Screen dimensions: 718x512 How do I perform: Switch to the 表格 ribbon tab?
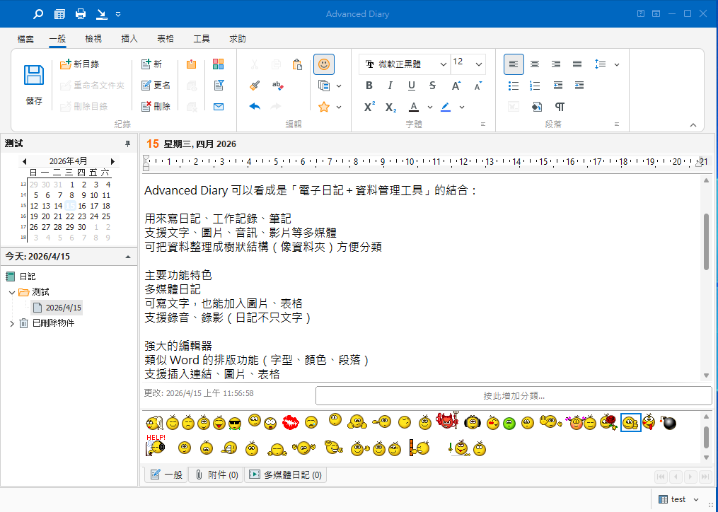(166, 39)
